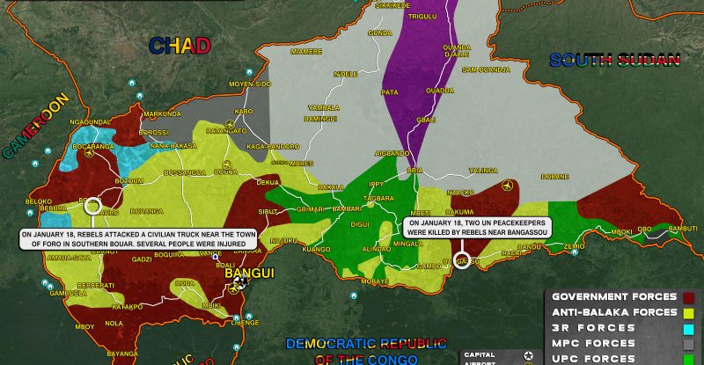Click the border crossing icon near Zemio
Screen dimensions: 704x365
coord(576,252)
